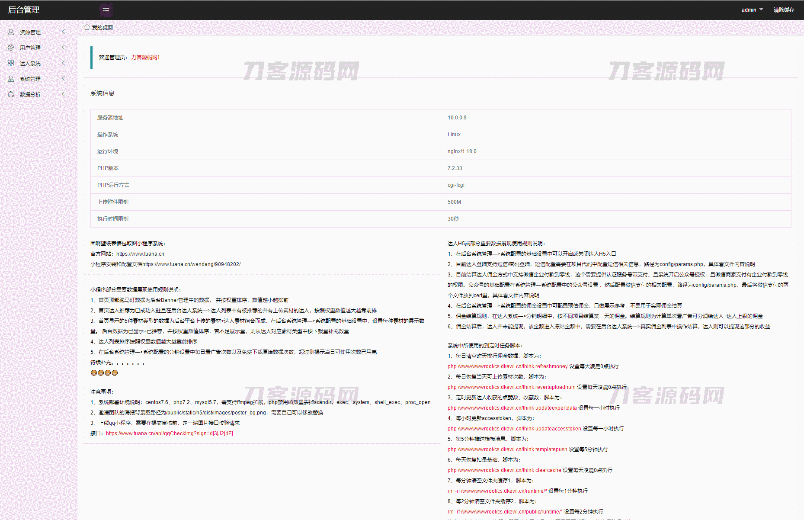
Task: Click the 运行环境 table label
Action: [108, 151]
